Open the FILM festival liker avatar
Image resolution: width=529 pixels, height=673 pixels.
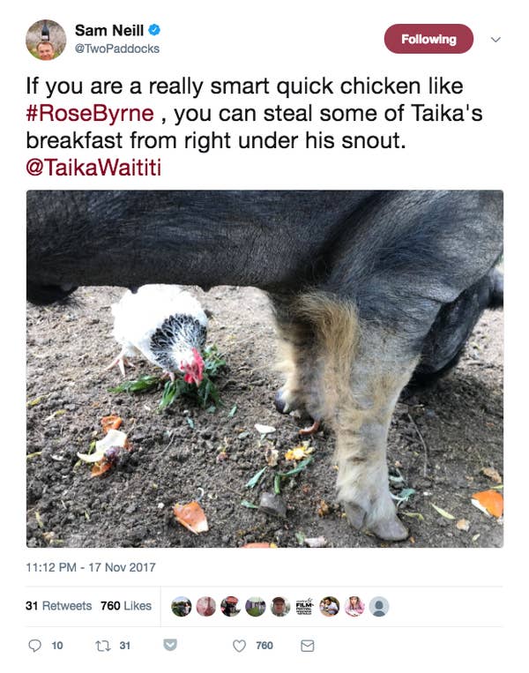click(x=304, y=607)
